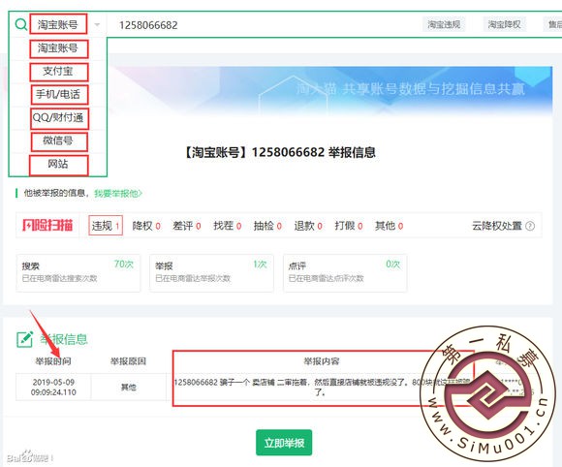Image resolution: width=562 pixels, height=467 pixels.
Task: Open the 打假 tab
Action: 349,226
